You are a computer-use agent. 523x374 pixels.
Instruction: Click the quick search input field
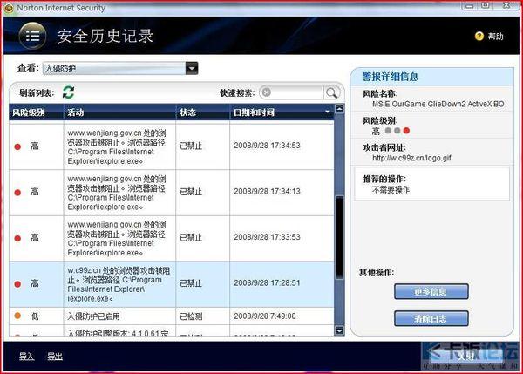tap(295, 92)
